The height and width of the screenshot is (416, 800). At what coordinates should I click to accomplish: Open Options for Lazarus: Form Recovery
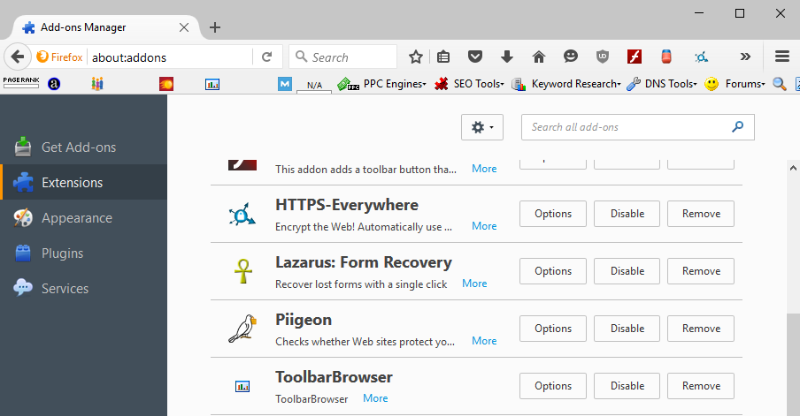tap(553, 271)
